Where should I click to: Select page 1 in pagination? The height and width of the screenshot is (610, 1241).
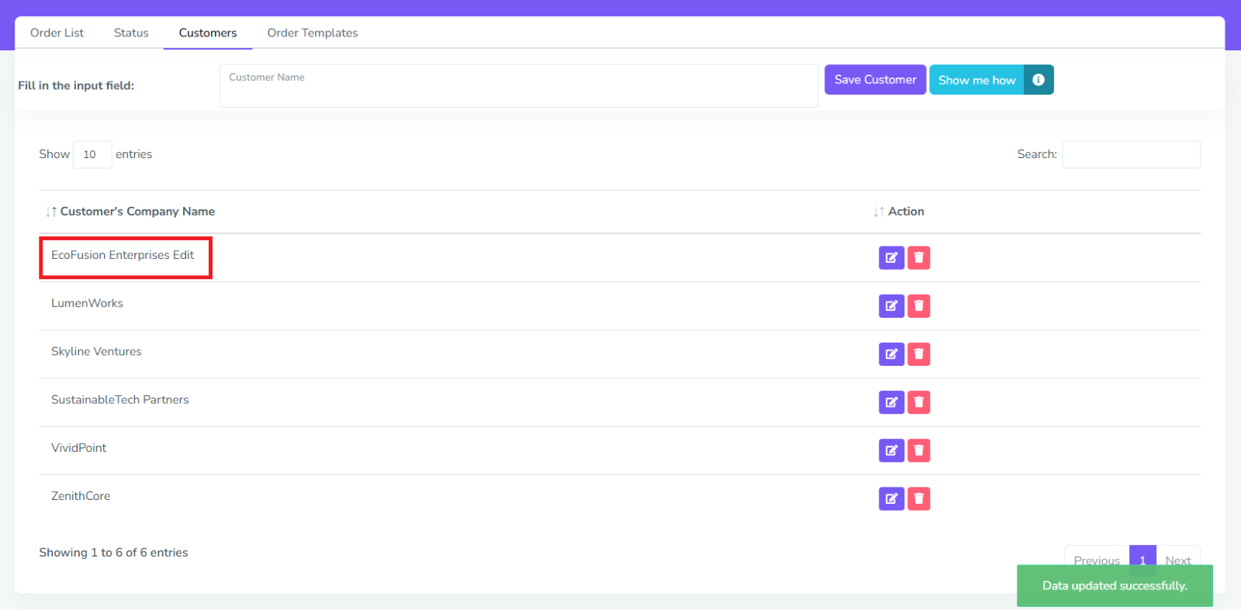[1142, 556]
